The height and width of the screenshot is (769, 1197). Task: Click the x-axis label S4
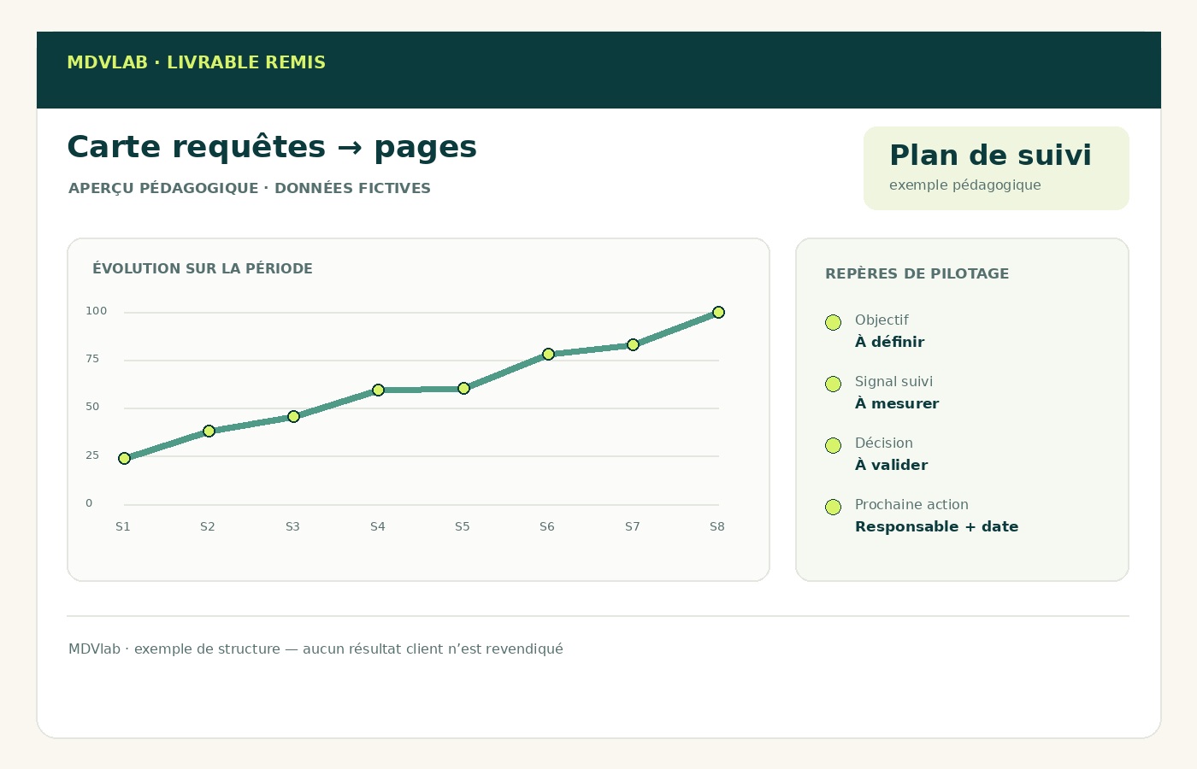coord(378,526)
